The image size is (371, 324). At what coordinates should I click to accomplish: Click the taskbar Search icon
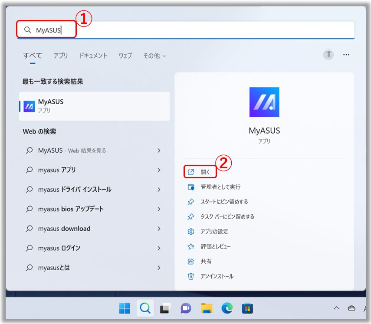(x=145, y=308)
